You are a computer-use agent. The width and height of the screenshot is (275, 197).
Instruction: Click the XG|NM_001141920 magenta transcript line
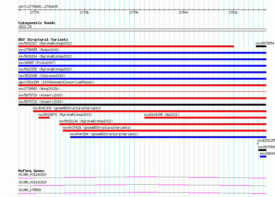click(x=142, y=177)
